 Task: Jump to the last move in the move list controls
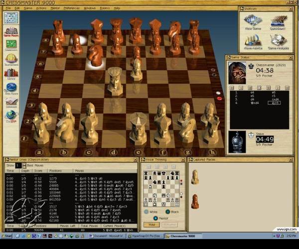coord(287,88)
